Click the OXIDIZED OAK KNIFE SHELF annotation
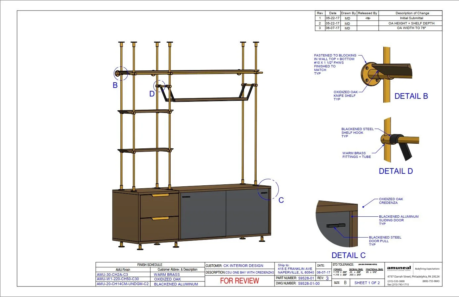This screenshot has height=297, width=459. tap(346, 96)
